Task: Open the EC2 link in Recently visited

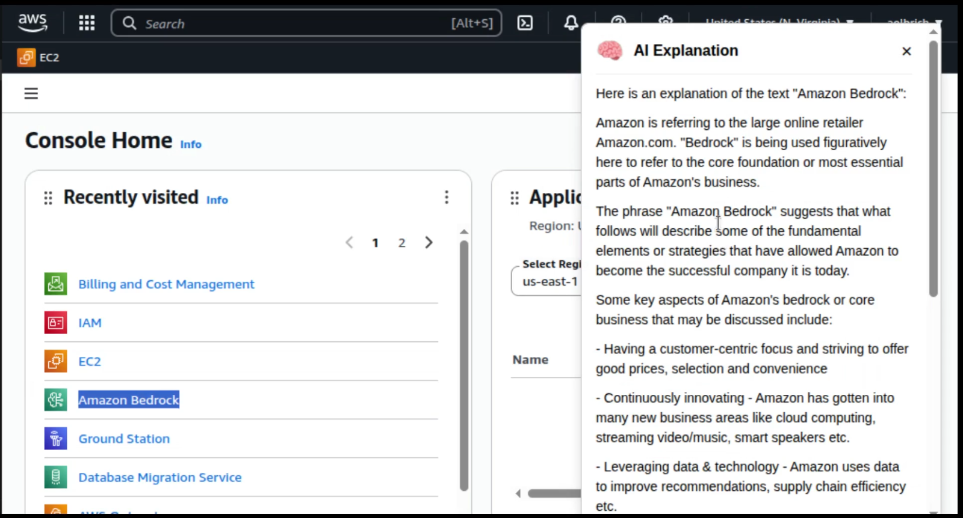Action: [90, 361]
